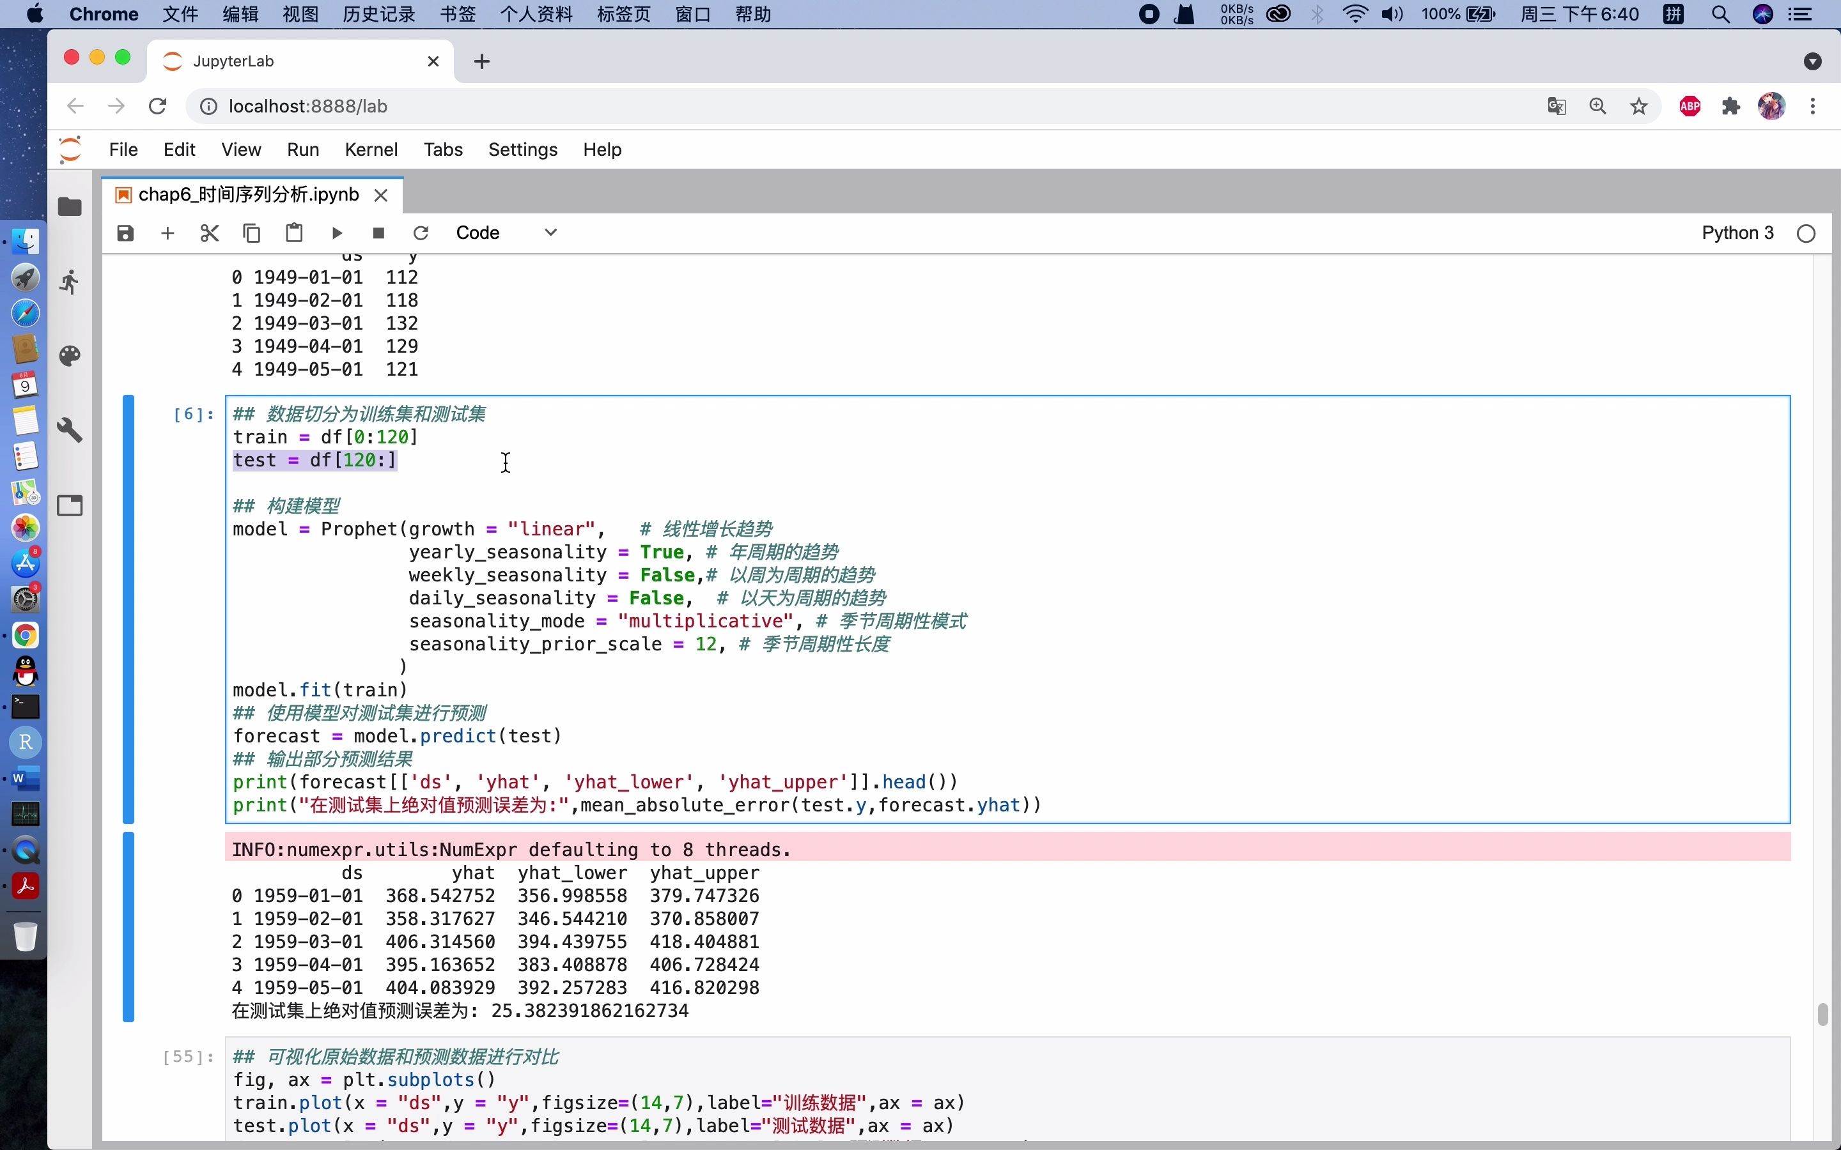Paste cells from the clipboard icon
Screen dimensions: 1841x1150
[293, 233]
